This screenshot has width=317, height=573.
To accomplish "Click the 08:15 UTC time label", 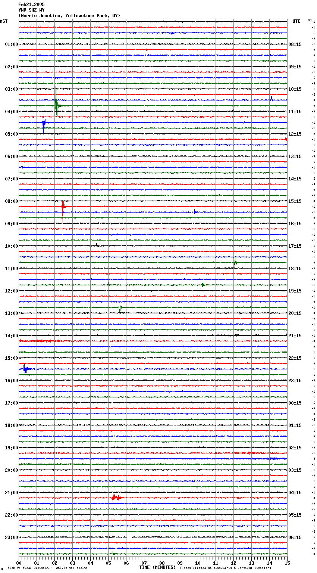I will coord(295,44).
